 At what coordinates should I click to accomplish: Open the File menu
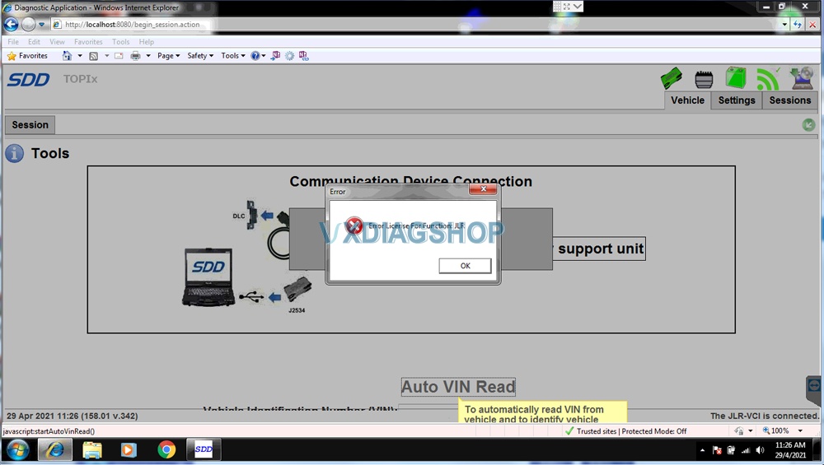(x=13, y=41)
